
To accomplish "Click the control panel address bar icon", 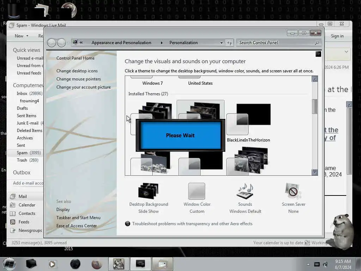I will (75, 42).
